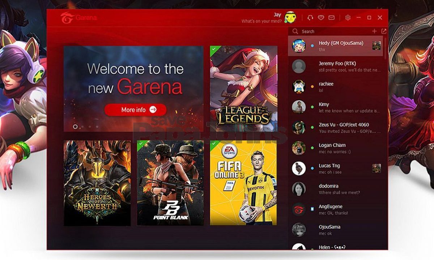Click message preview 'me: no worries :)'
Image resolution: width=434 pixels, height=260 pixels.
click(335, 152)
